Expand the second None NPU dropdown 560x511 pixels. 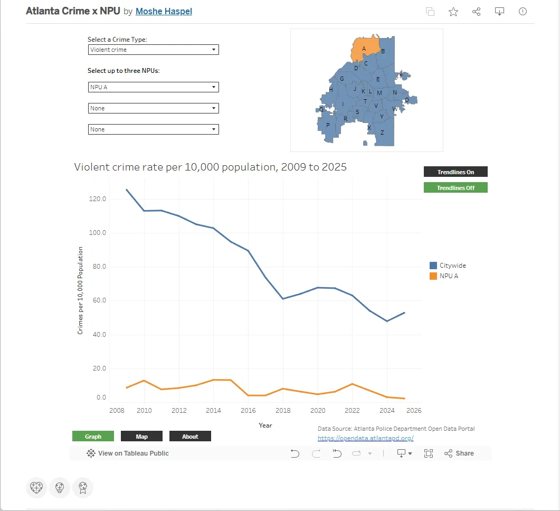153,129
